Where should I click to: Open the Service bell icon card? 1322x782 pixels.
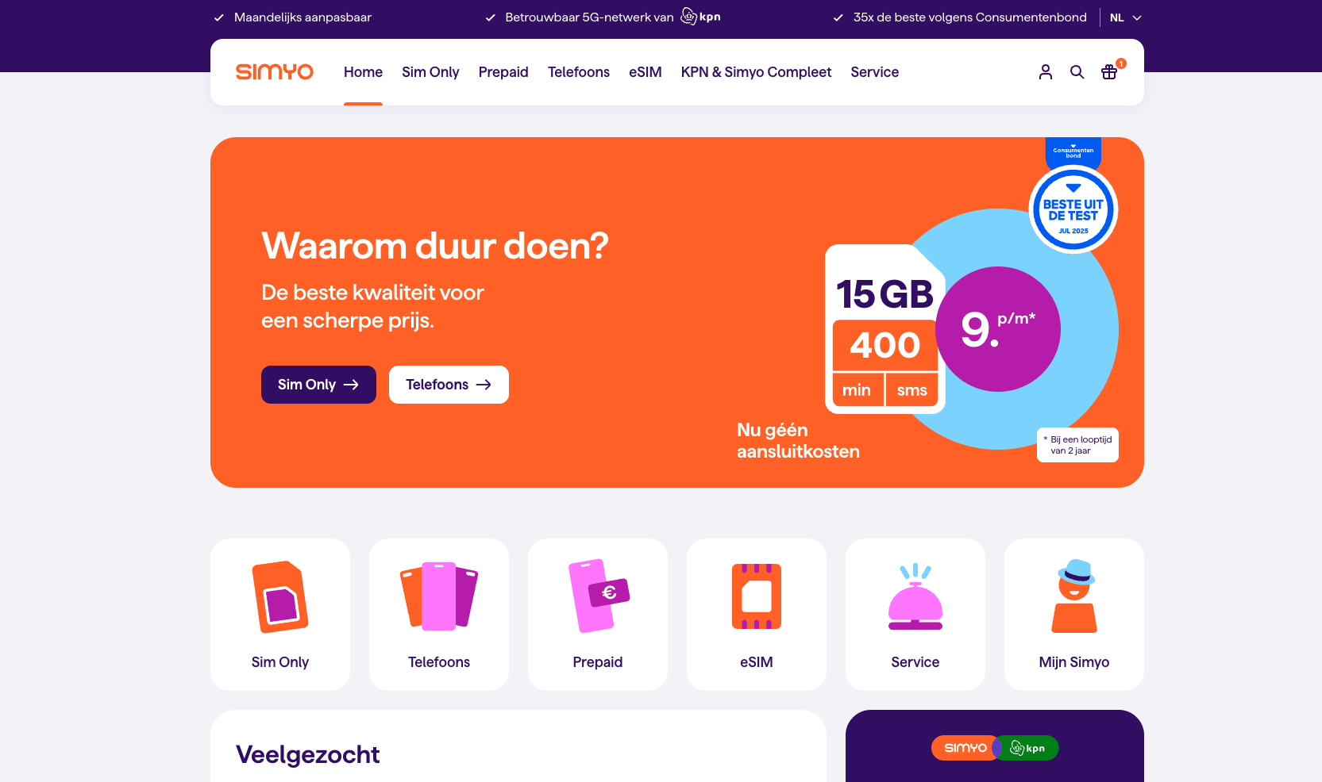point(915,615)
